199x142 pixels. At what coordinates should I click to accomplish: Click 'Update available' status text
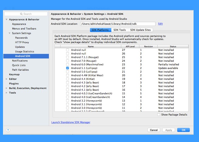(x=168, y=68)
